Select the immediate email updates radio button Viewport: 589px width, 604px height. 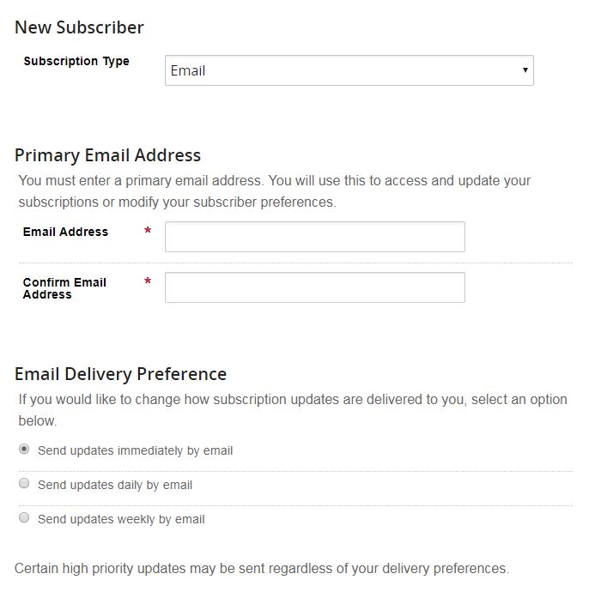[24, 450]
